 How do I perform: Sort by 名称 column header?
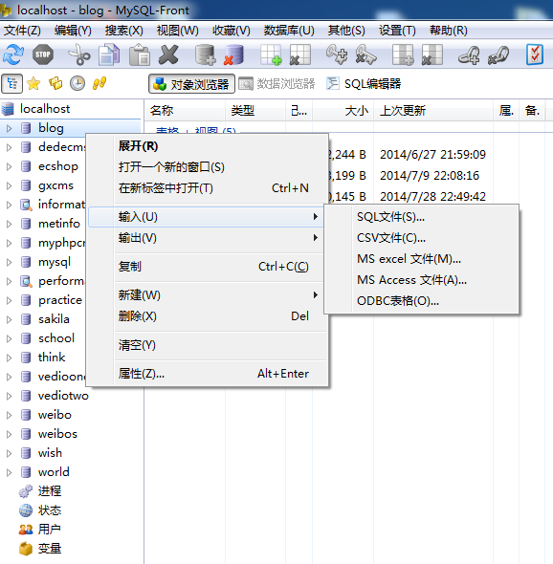click(x=185, y=111)
